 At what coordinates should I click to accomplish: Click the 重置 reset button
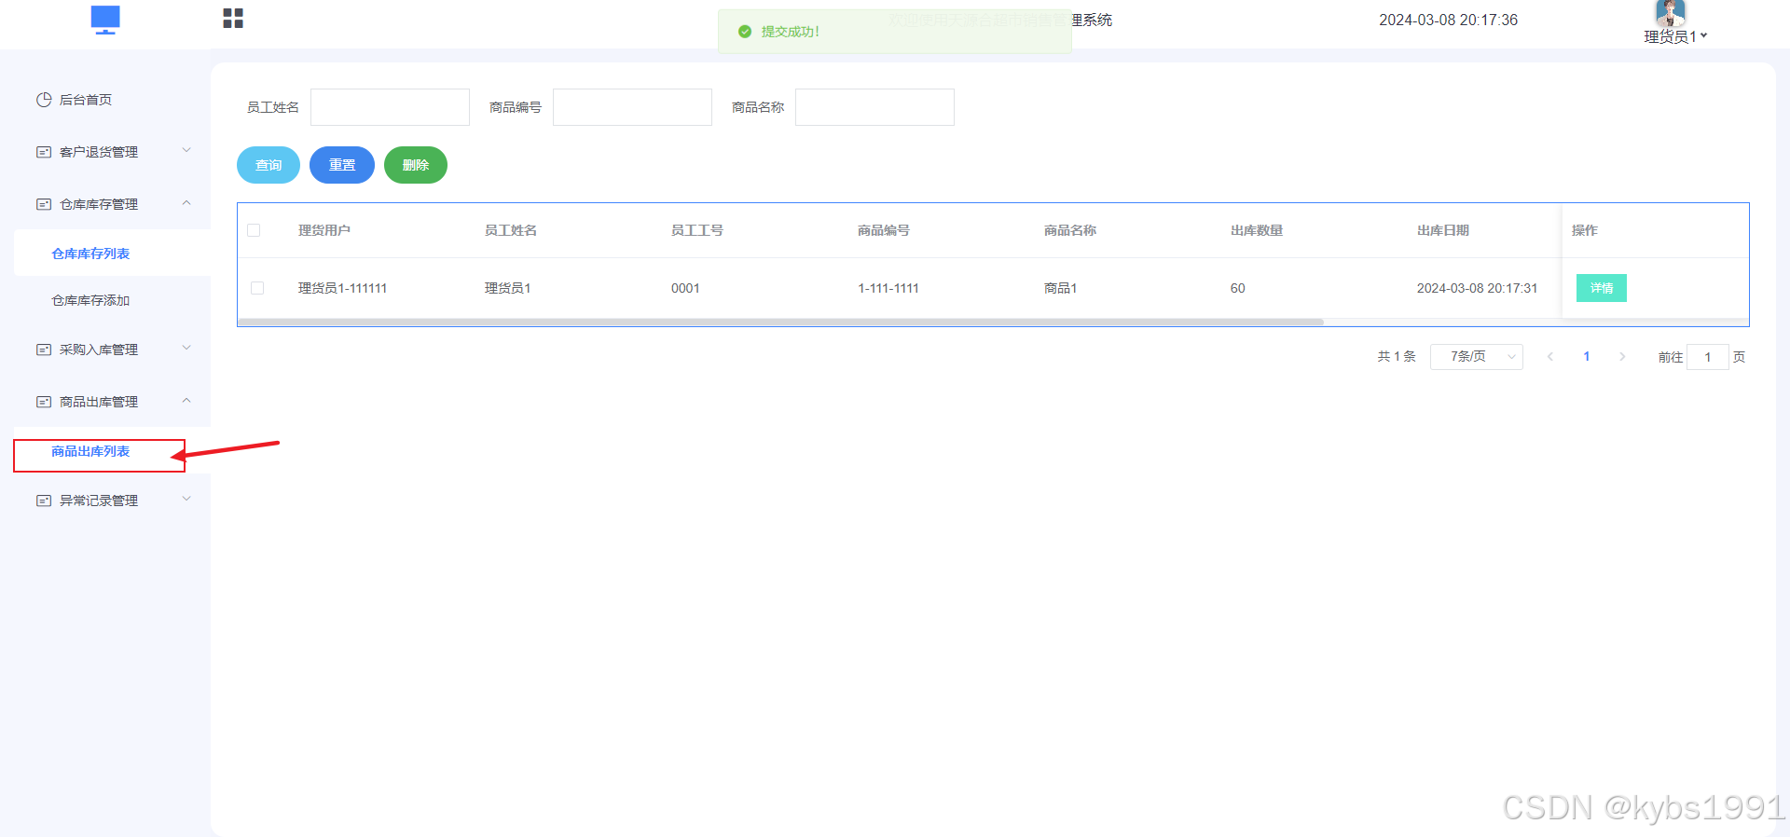click(x=342, y=165)
